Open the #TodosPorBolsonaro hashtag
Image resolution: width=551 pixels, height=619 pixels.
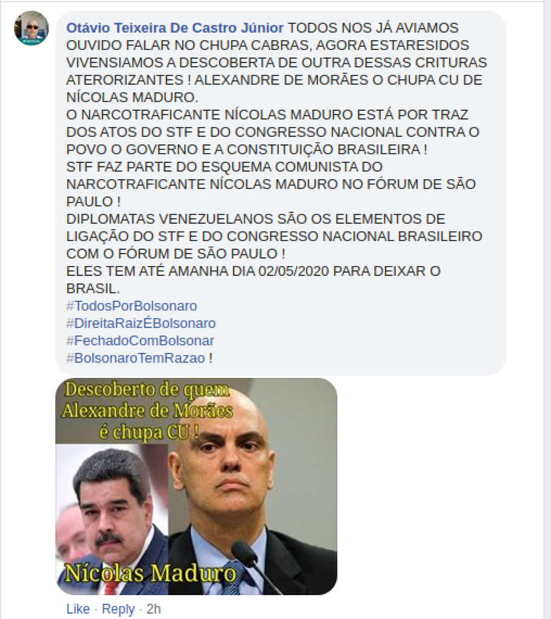pyautogui.click(x=132, y=306)
